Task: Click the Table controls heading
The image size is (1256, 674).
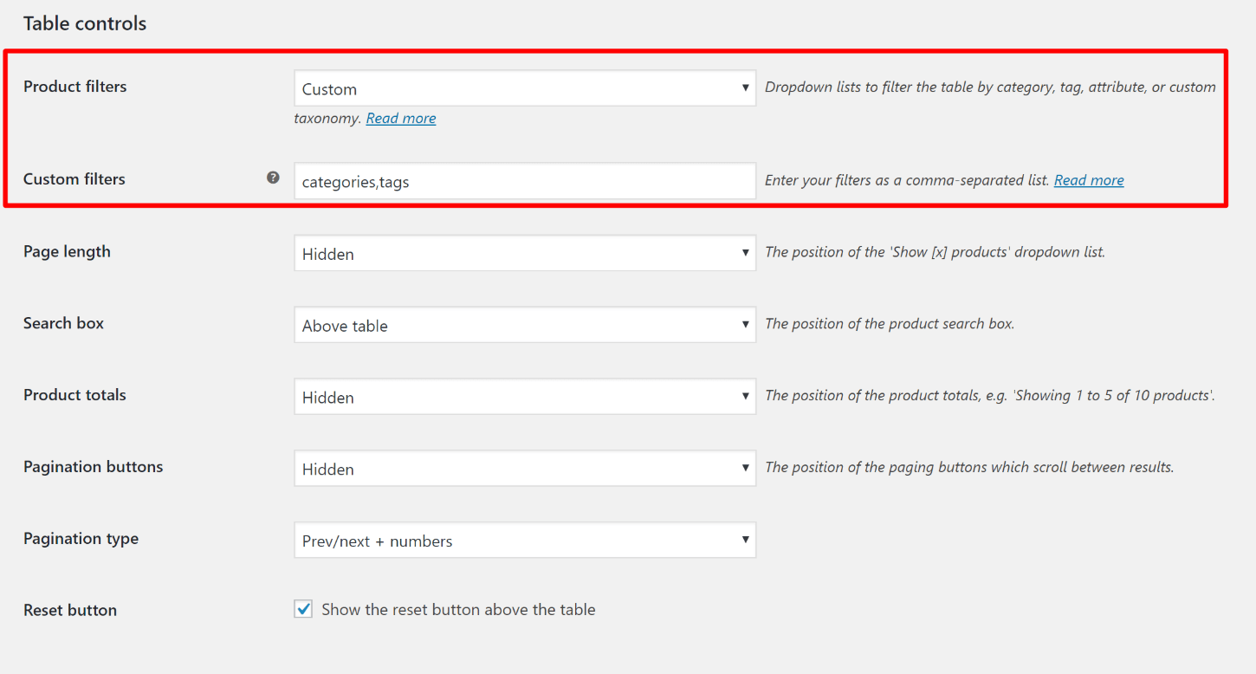Action: pyautogui.click(x=84, y=23)
